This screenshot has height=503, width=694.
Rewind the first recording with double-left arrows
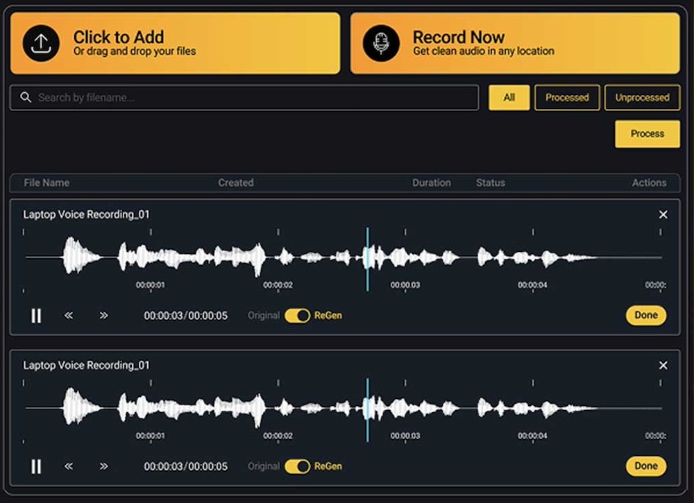(x=69, y=316)
